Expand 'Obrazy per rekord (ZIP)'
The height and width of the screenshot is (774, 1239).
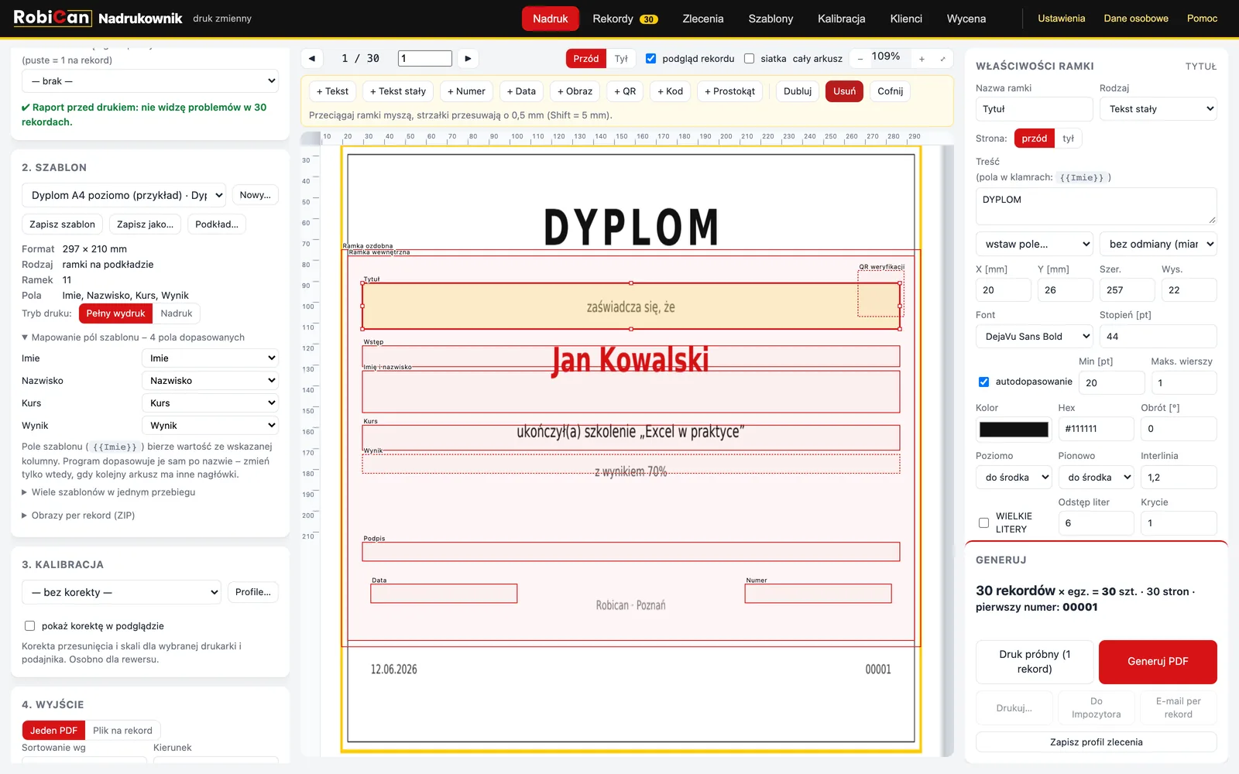click(x=78, y=515)
